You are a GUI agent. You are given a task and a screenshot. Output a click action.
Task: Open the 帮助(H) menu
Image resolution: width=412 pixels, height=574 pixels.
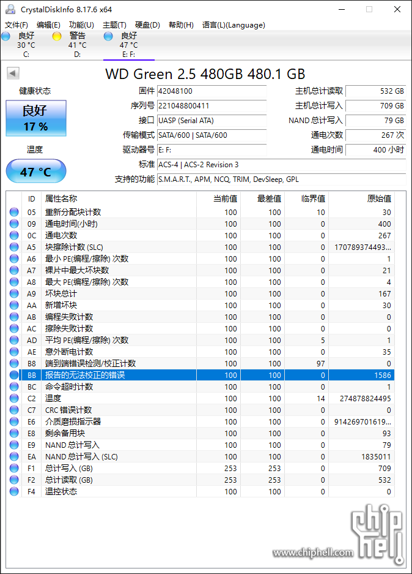click(x=181, y=25)
